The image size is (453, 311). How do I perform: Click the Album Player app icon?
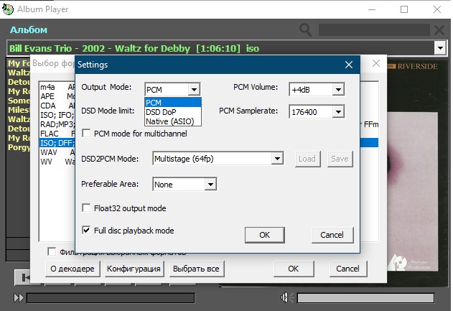[x=7, y=9]
